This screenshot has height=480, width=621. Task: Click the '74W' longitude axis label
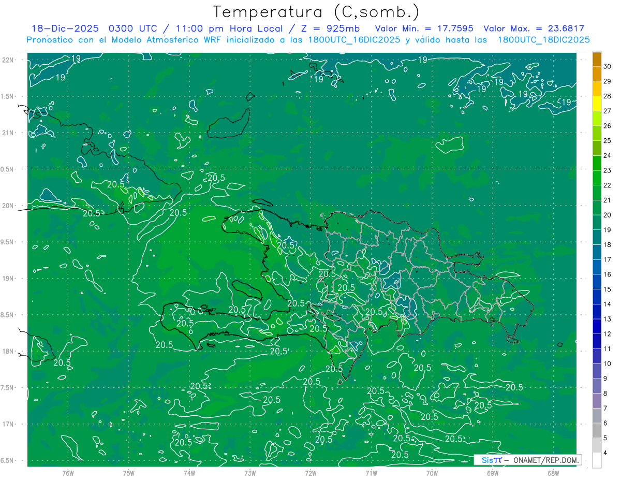tap(189, 473)
